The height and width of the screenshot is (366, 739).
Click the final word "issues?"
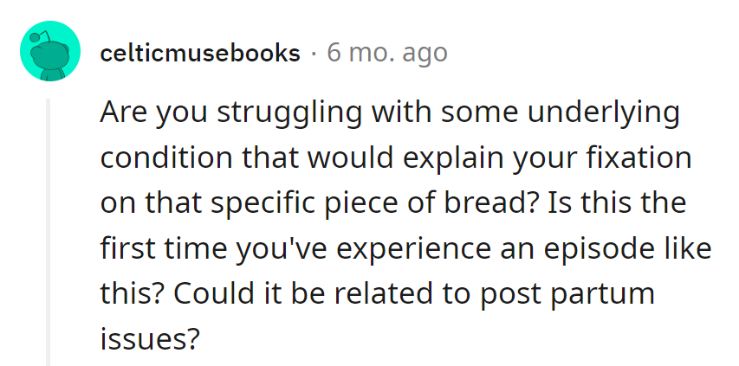pyautogui.click(x=145, y=338)
